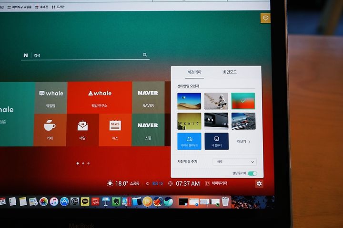
Task: Select the Stormtrooper background thumbnail
Action: [x=216, y=101]
